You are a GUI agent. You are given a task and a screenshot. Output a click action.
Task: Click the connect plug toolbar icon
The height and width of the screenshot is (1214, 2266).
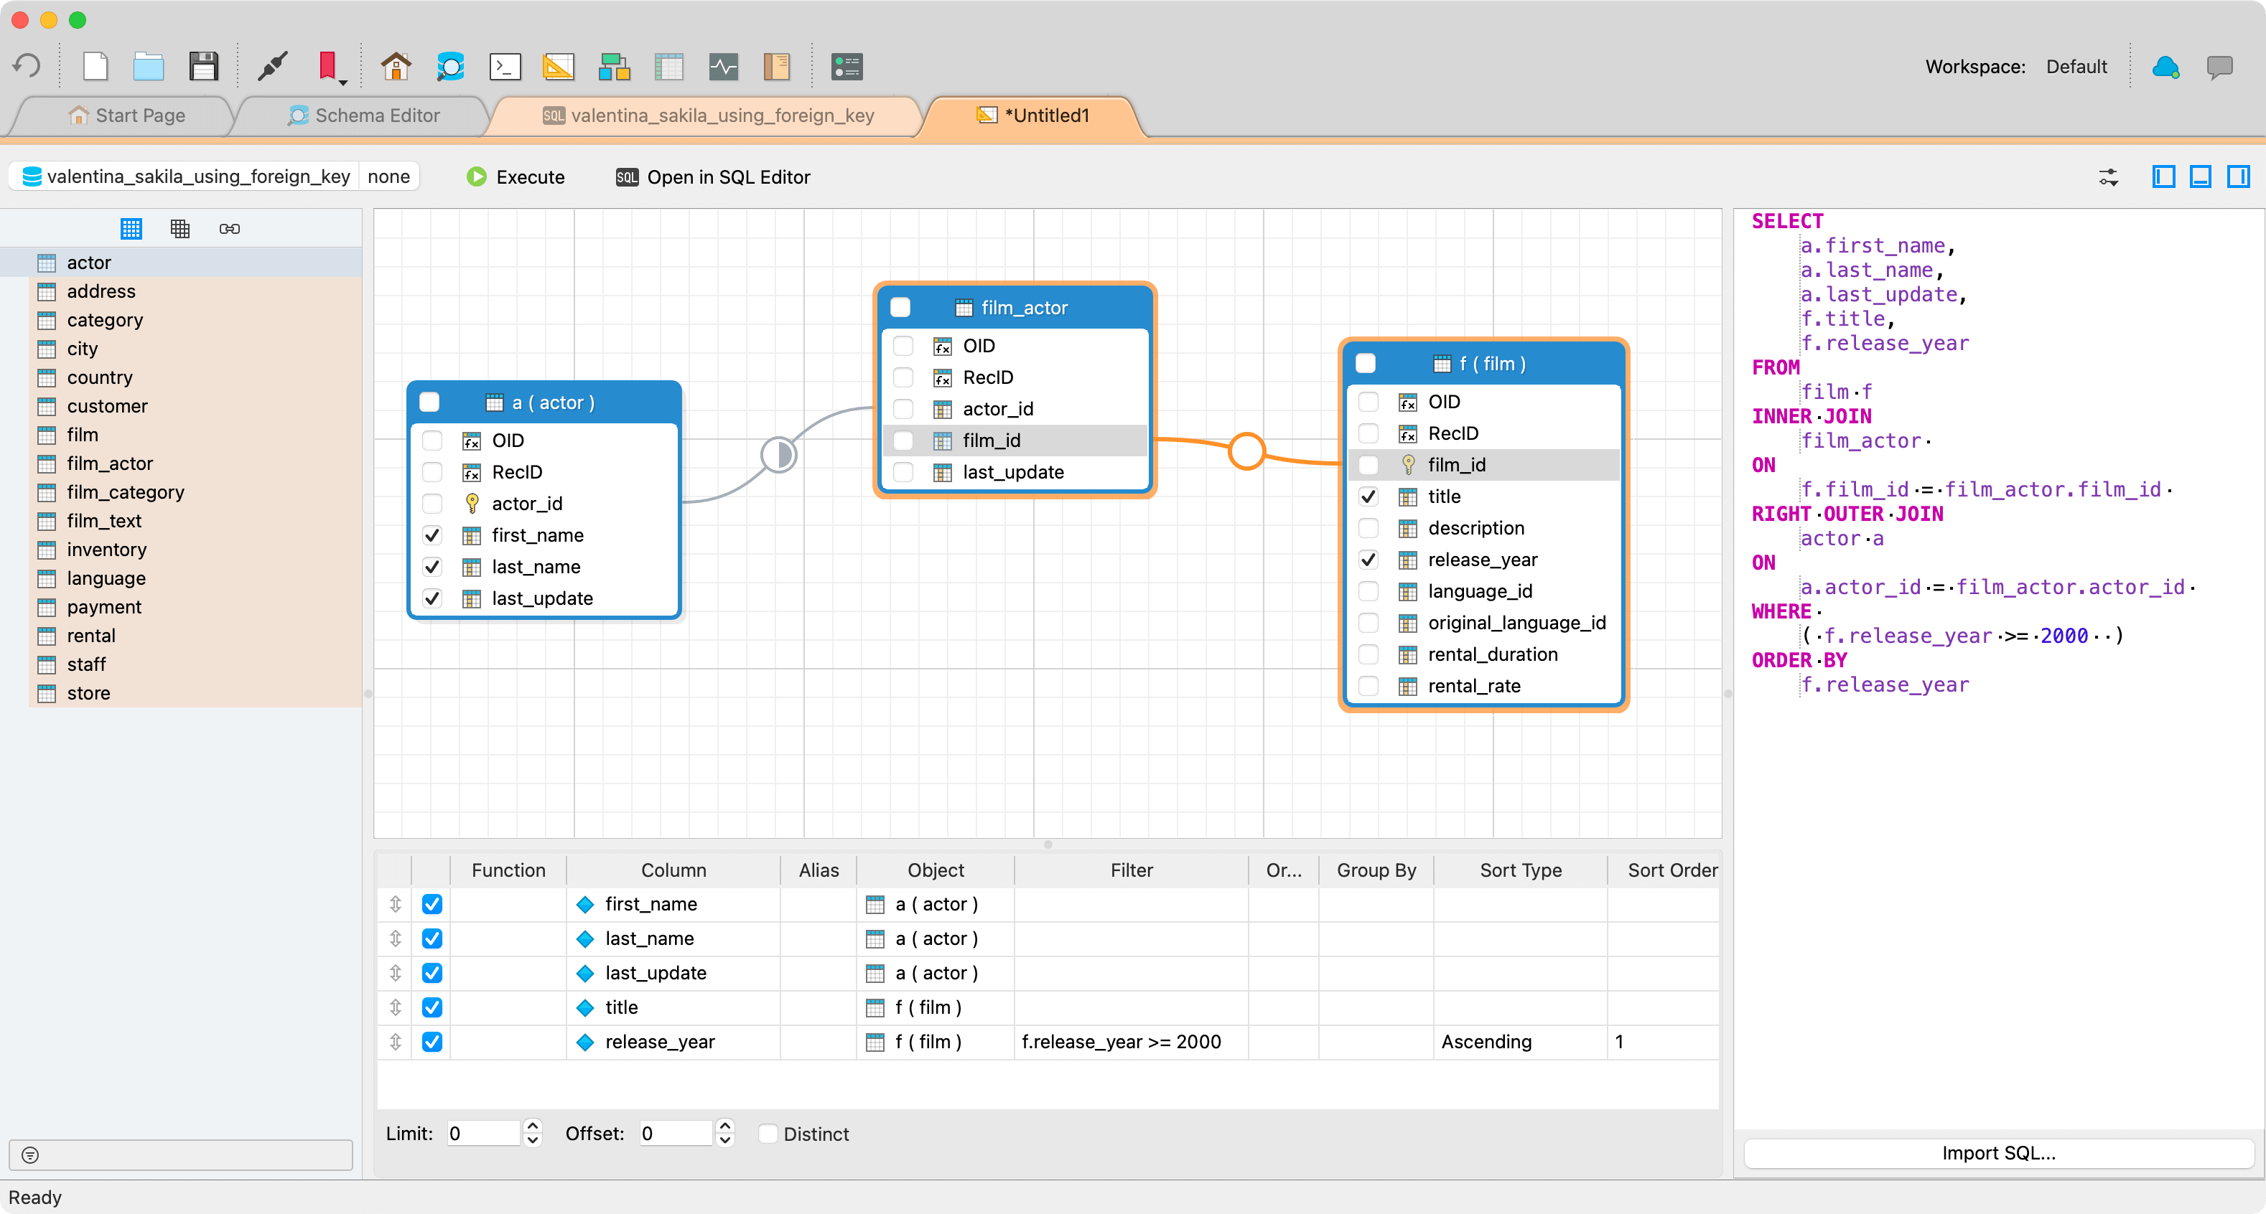[273, 67]
